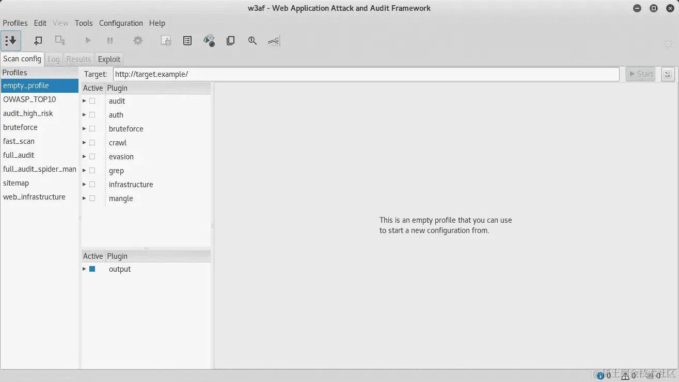Create a new profile via toolbar icon
This screenshot has height=382, width=679.
point(38,41)
